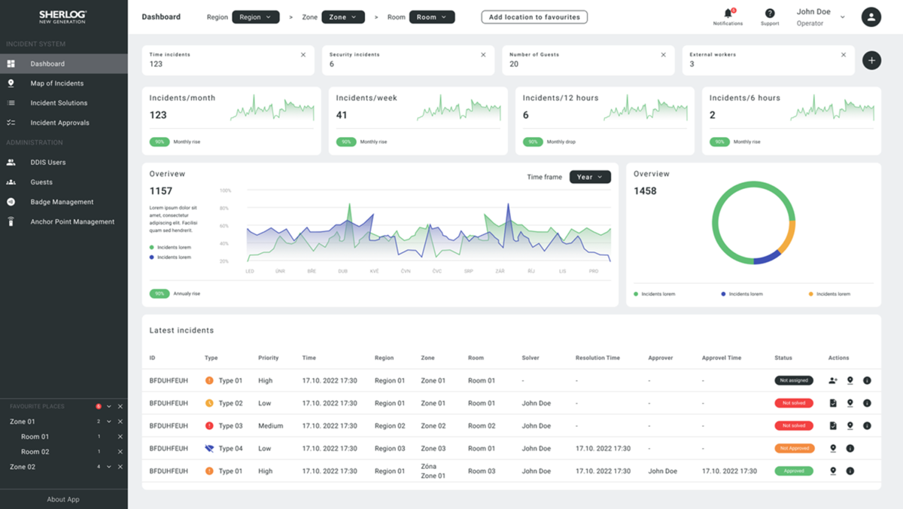The width and height of the screenshot is (903, 509).
Task: Click the Priority column header
Action: pos(268,358)
